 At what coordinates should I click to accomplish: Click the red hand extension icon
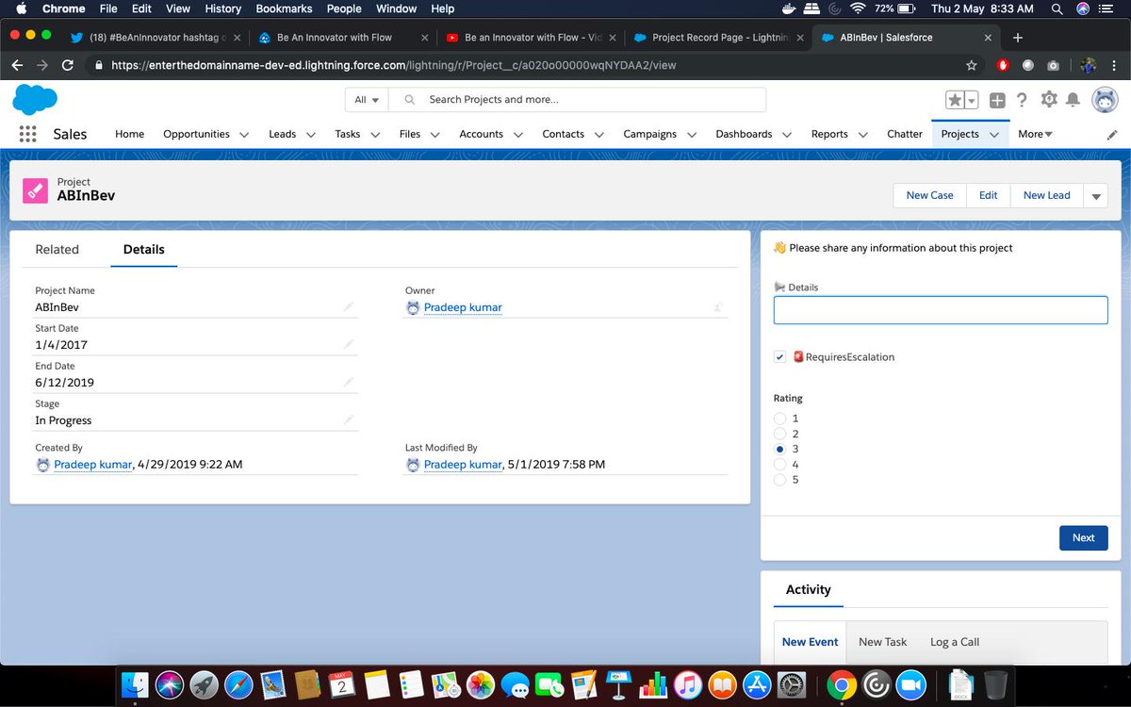[x=1003, y=65]
